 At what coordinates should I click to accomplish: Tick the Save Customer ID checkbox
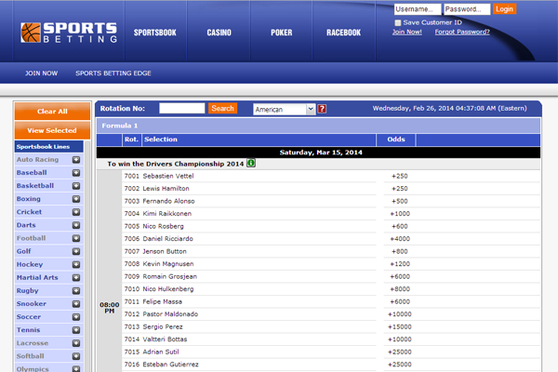(398, 22)
